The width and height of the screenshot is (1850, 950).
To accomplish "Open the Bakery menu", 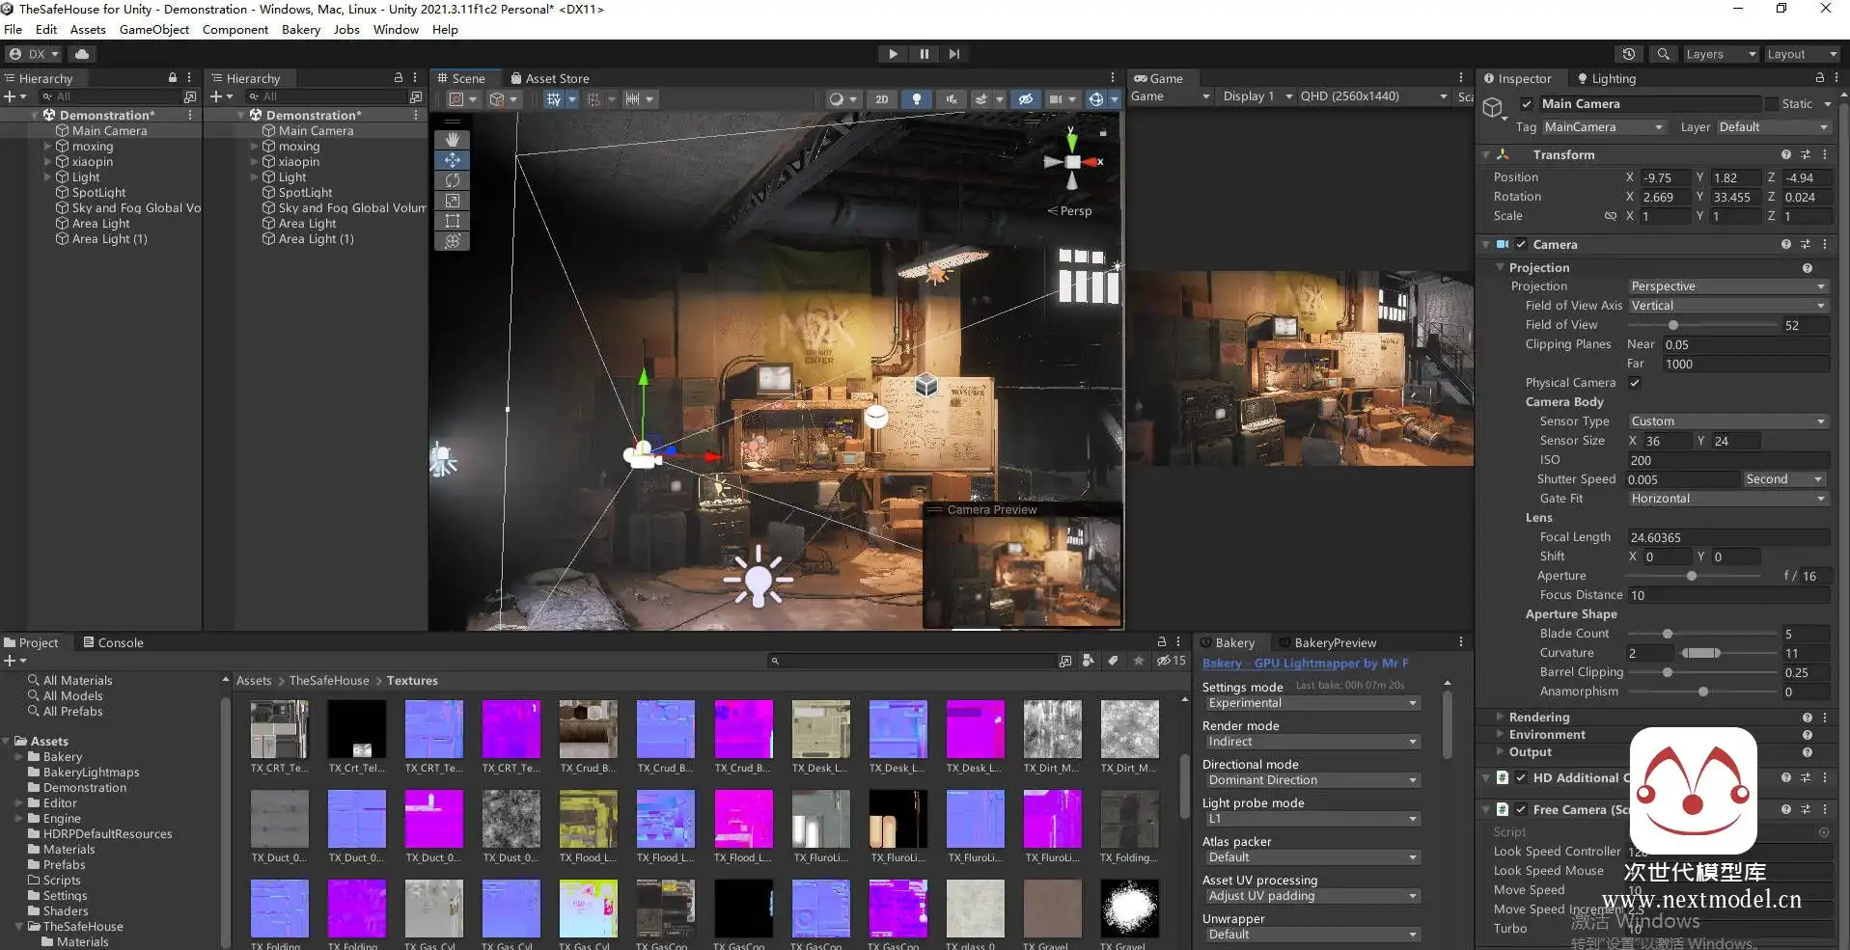I will coord(300,30).
